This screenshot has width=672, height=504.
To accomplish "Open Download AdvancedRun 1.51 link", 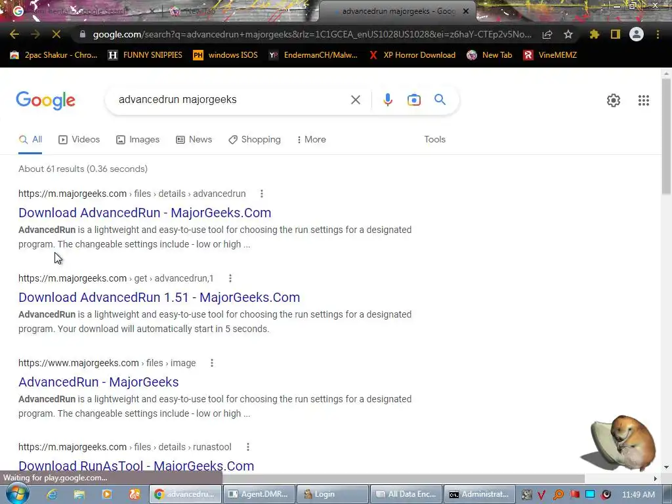I will 159,297.
